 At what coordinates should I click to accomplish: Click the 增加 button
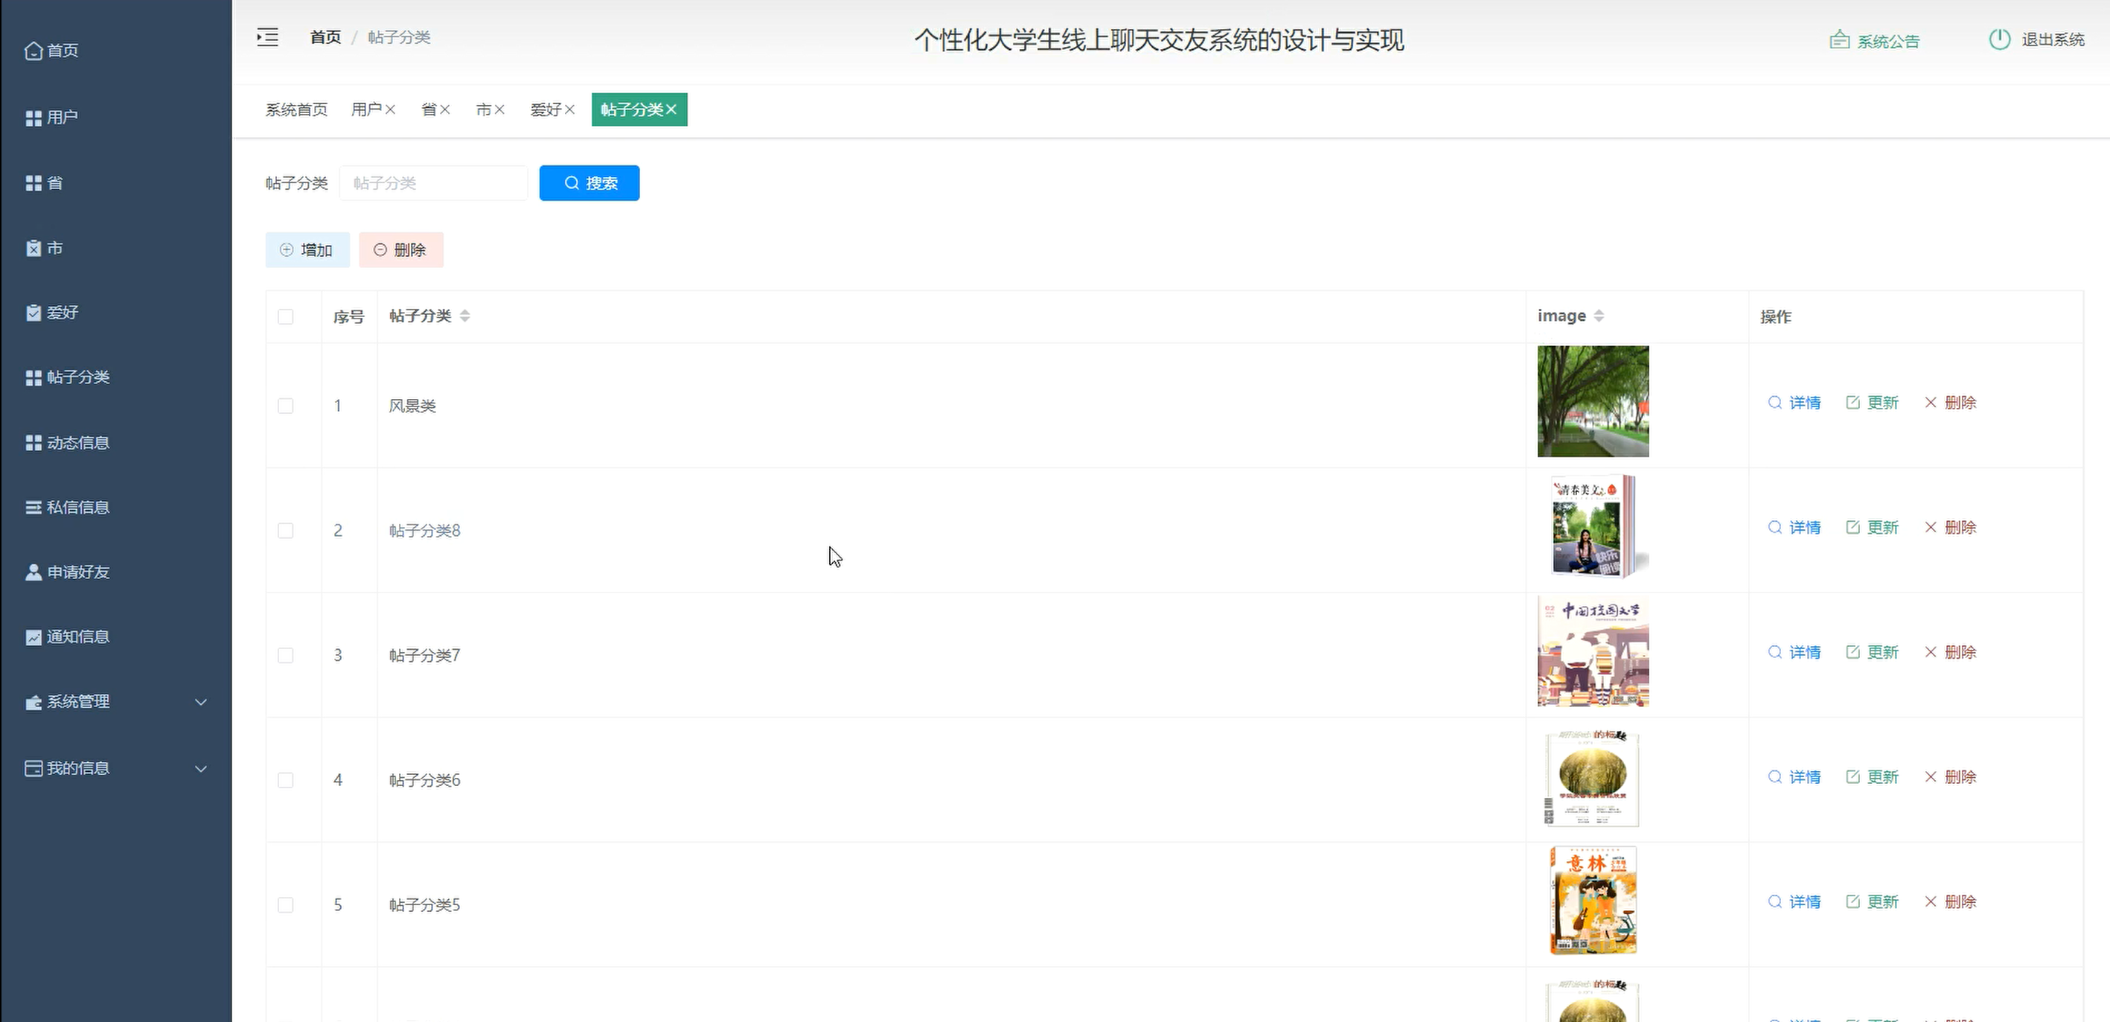click(307, 250)
